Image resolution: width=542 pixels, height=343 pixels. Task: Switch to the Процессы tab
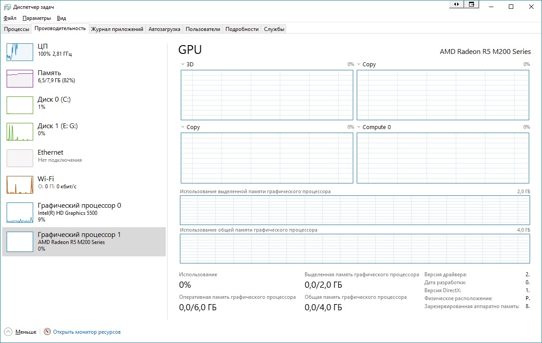coord(16,29)
